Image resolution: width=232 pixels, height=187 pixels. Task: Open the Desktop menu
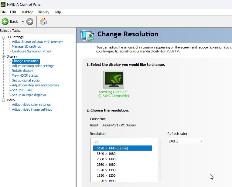(27, 12)
